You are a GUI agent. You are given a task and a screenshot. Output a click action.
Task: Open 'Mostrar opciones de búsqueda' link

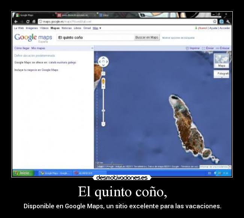(178, 38)
